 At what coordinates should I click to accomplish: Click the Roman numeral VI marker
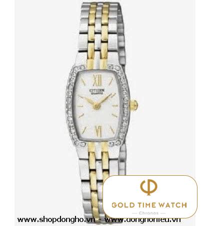(x=98, y=131)
